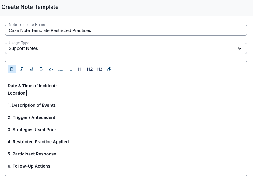The image size is (253, 188).
Task: Apply italic formatting
Action: pyautogui.click(x=22, y=69)
